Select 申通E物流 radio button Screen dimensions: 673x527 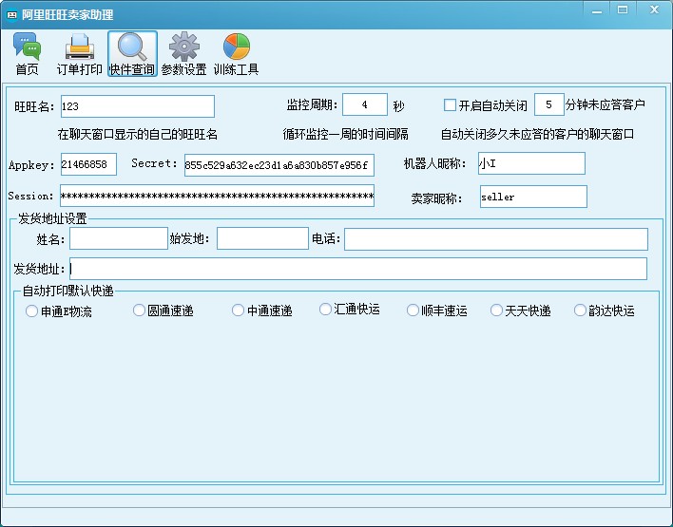[32, 311]
